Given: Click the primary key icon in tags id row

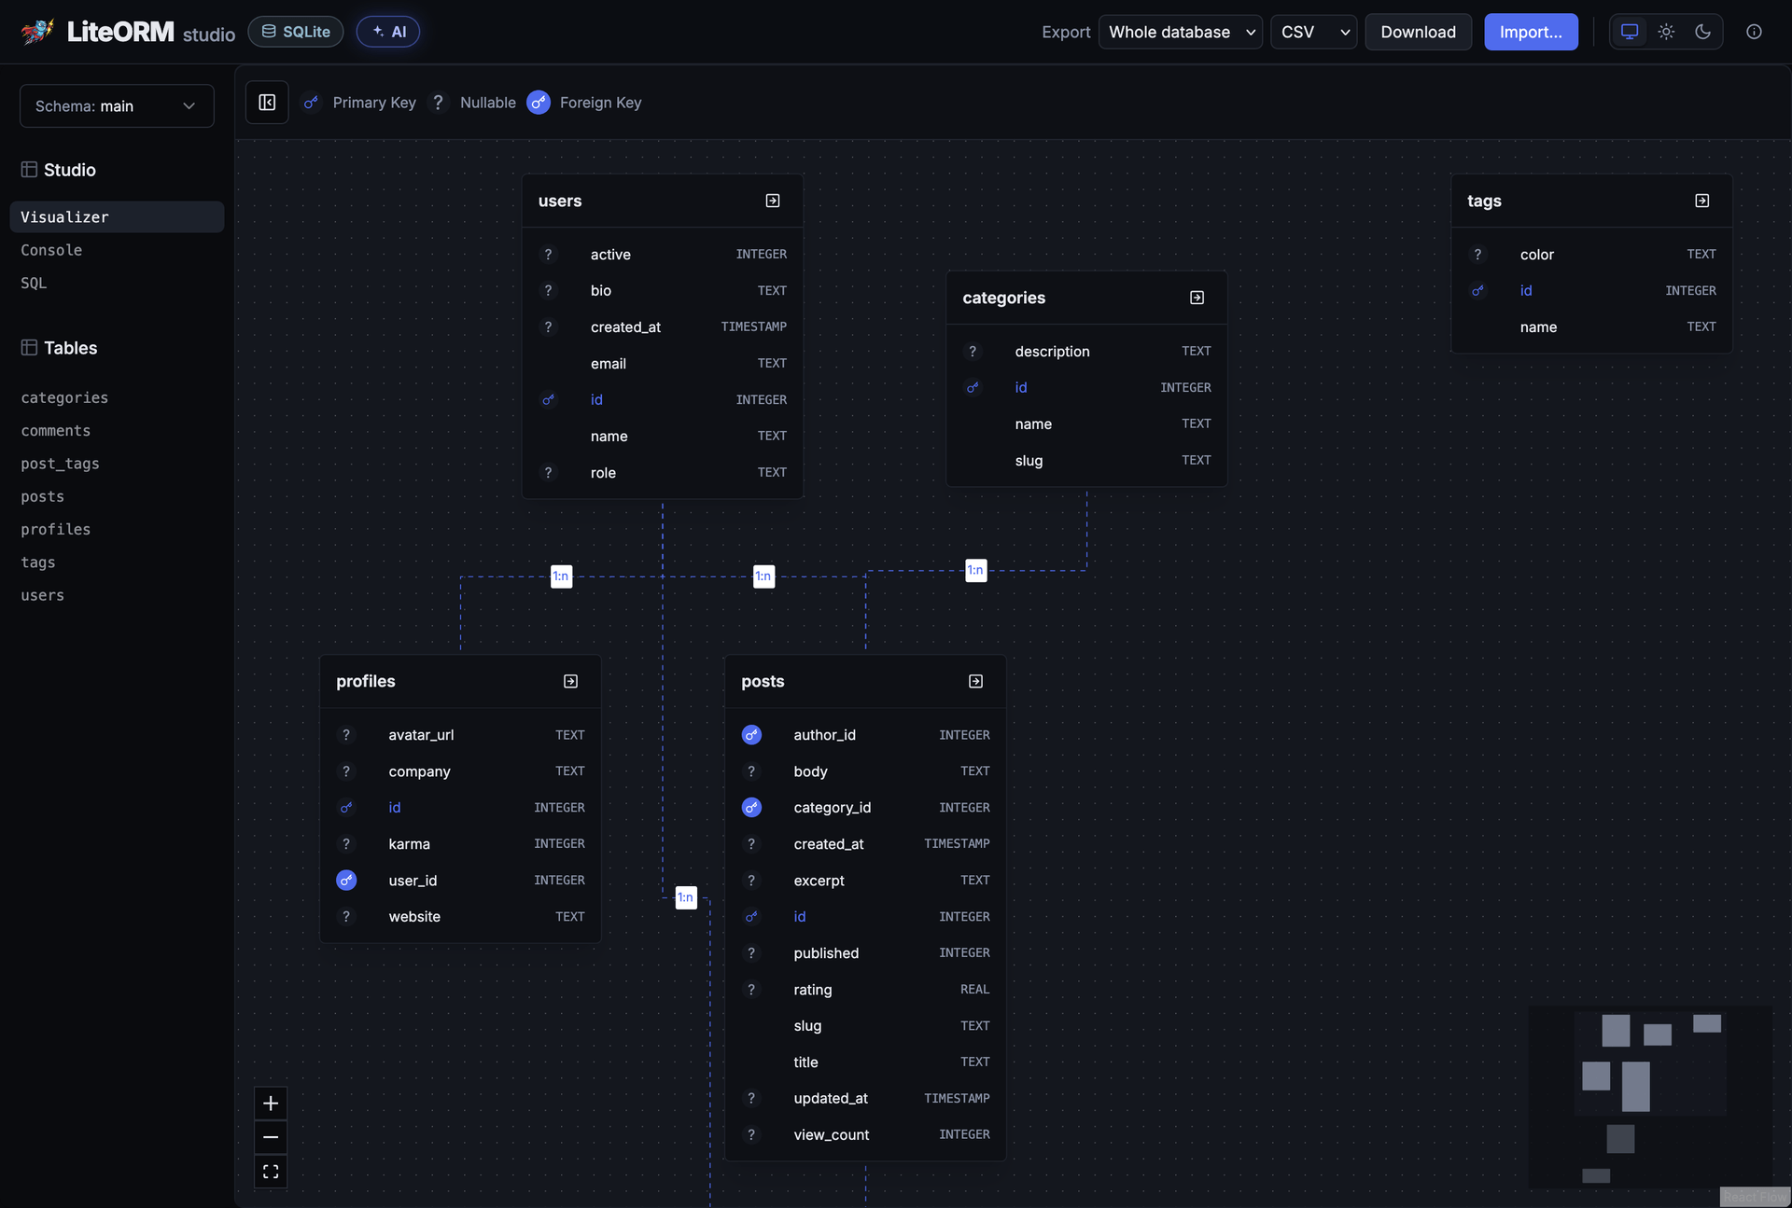Looking at the screenshot, I should pyautogui.click(x=1477, y=291).
